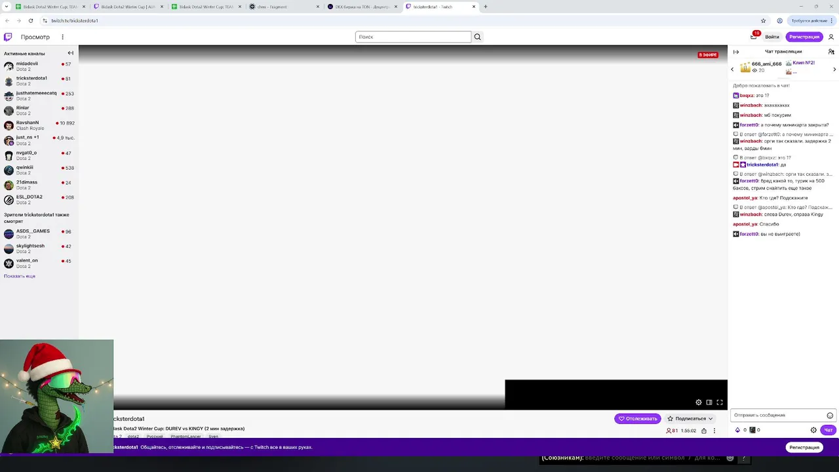Viewport: 839px width, 472px height.
Task: Show next leaderboard entry in chat
Action: tap(834, 69)
